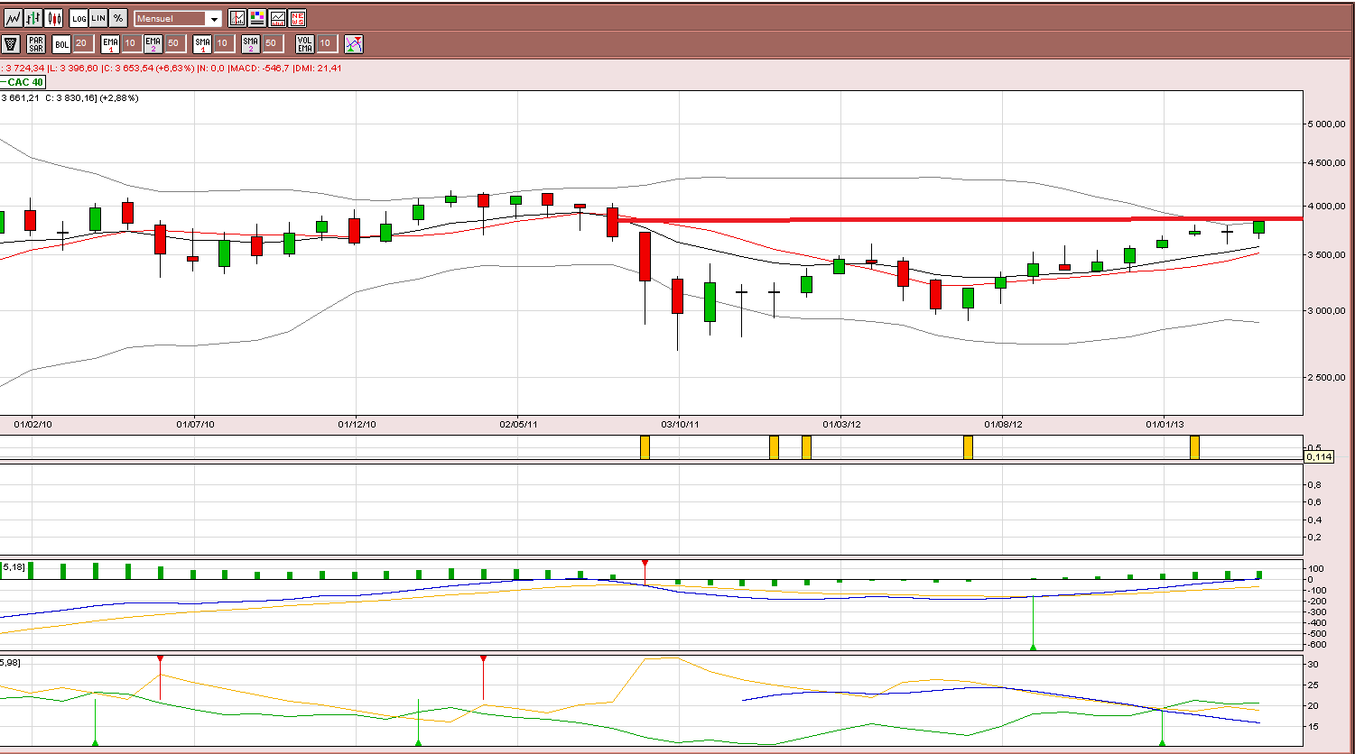Click the red sell marker on MACD pane
Screen dimensions: 1355x754
pos(645,564)
